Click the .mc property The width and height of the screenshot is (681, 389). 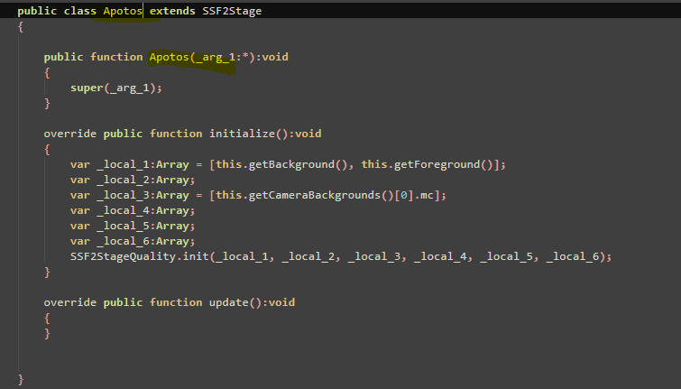point(424,195)
